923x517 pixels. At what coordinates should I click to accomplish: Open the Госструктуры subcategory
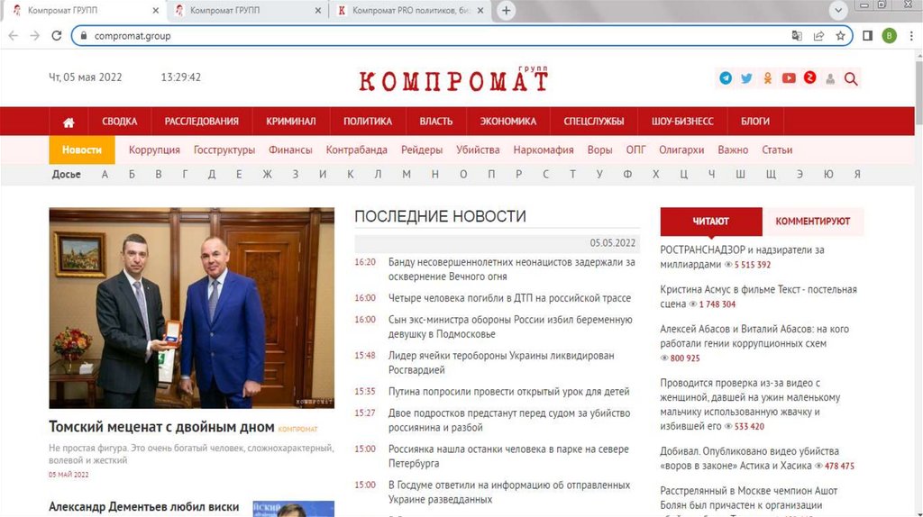pos(224,150)
